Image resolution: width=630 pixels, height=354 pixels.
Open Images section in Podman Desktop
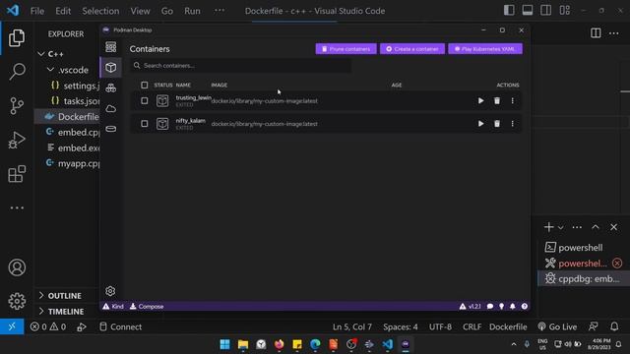click(x=111, y=108)
